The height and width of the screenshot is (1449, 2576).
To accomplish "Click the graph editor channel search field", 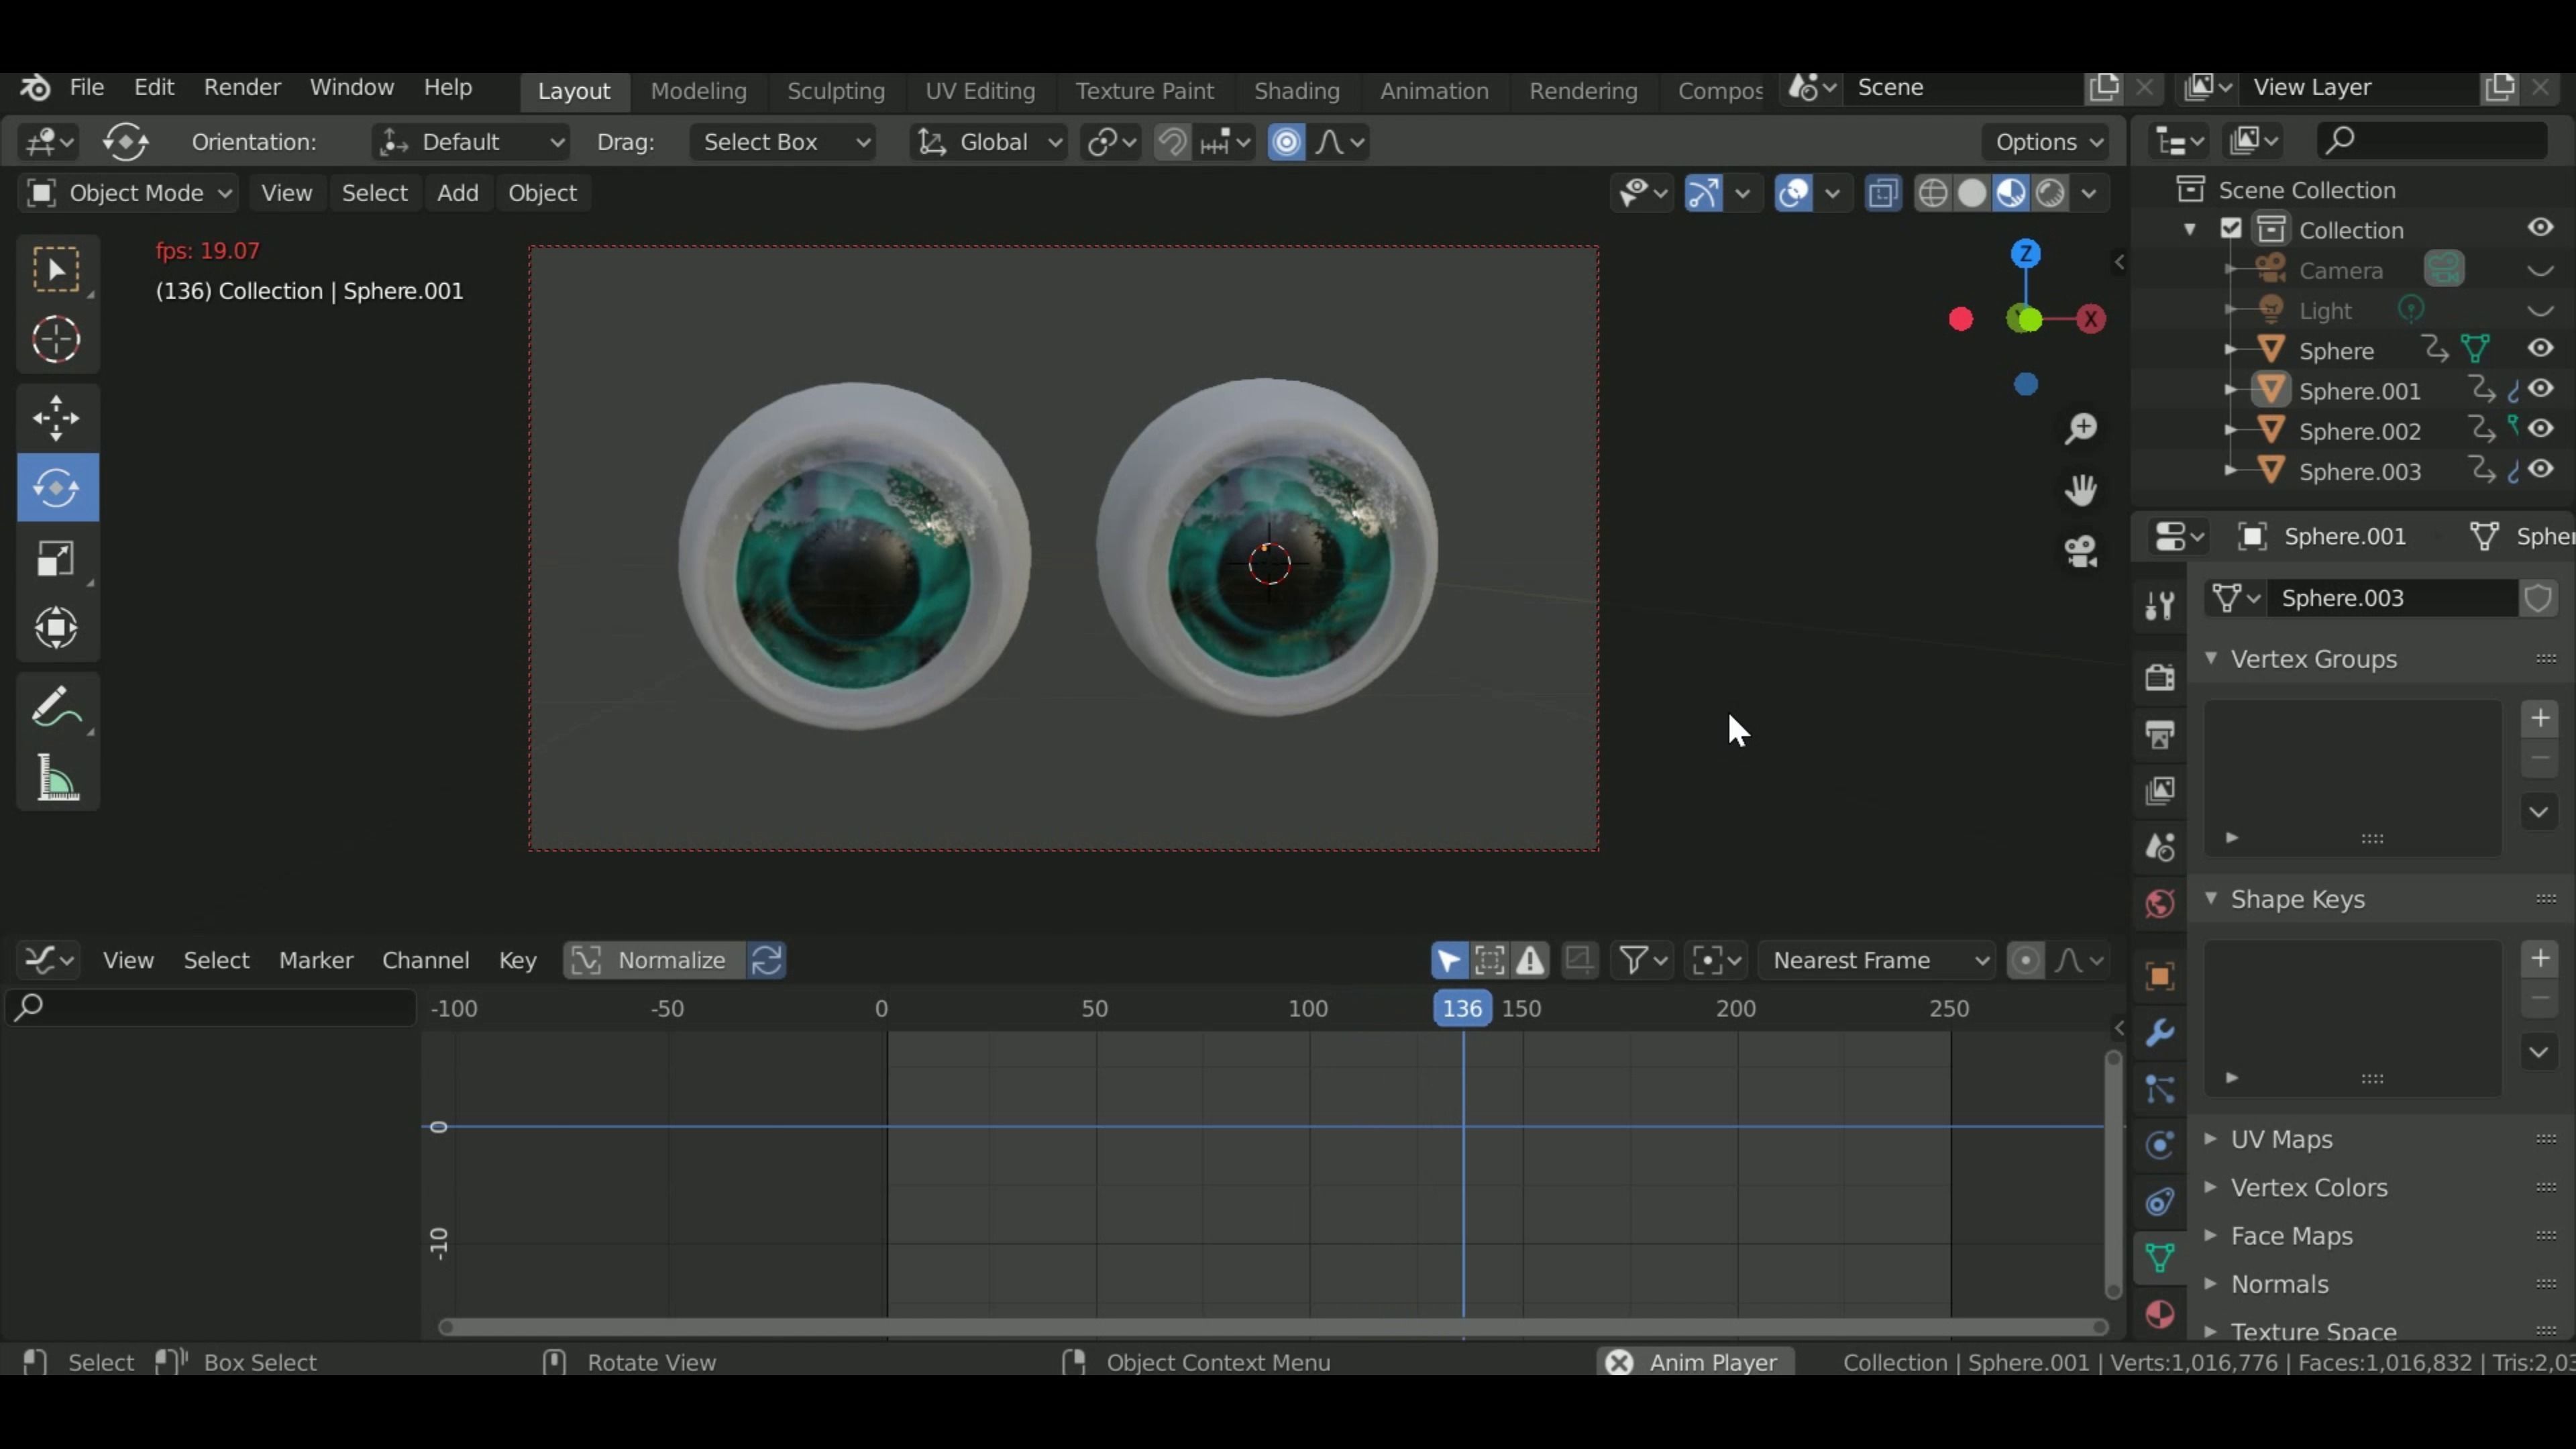I will (x=210, y=1007).
